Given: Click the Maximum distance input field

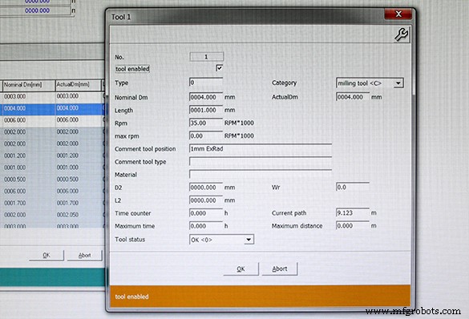Looking at the screenshot, I should coord(353,226).
